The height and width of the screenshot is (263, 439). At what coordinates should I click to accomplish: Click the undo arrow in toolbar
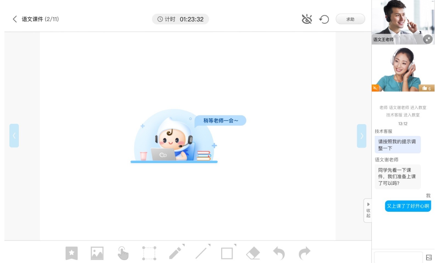[279, 253]
